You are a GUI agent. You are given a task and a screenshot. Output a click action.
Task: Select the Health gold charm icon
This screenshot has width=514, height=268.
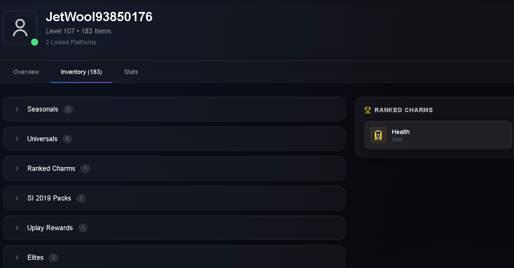pyautogui.click(x=378, y=135)
